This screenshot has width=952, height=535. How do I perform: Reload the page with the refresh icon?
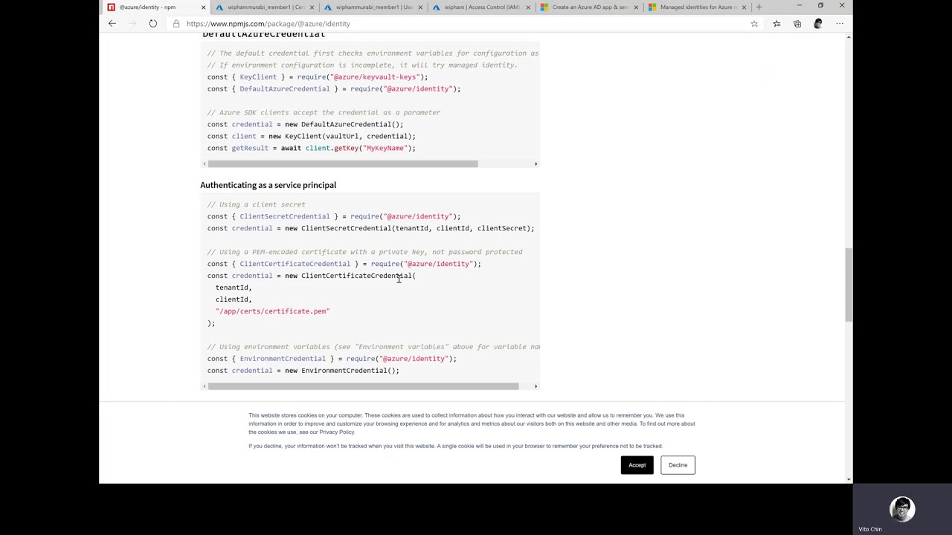click(x=153, y=24)
